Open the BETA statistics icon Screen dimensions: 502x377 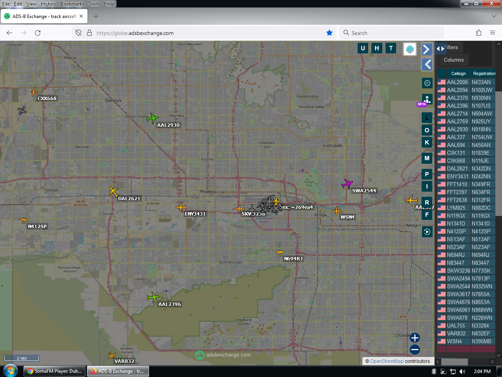coord(427,99)
